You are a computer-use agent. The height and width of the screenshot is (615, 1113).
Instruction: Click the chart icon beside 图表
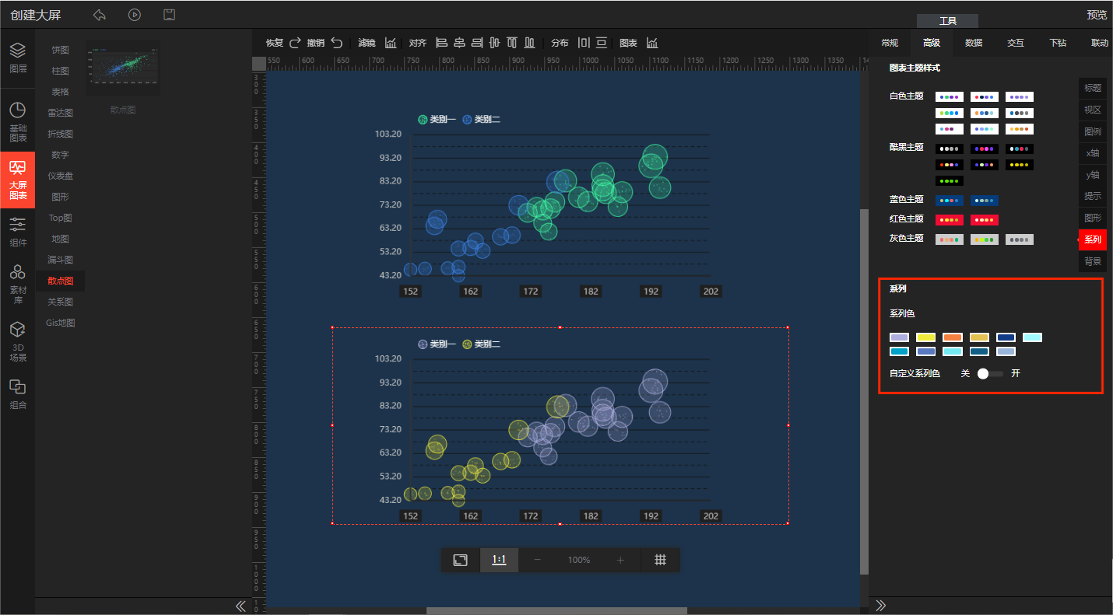point(652,43)
